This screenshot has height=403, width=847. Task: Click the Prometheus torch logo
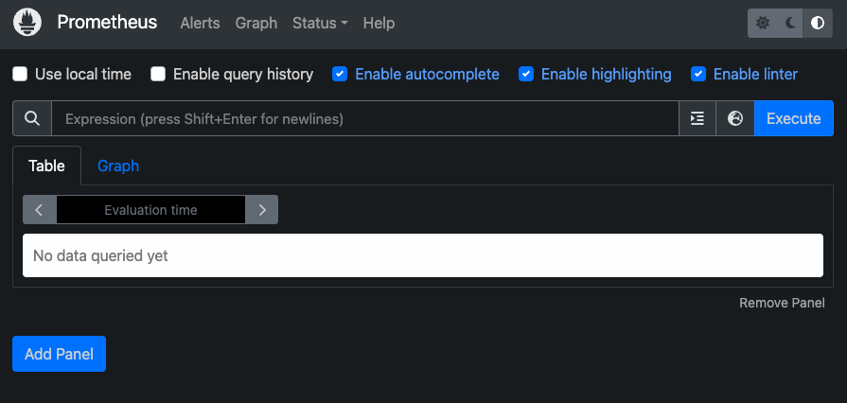point(27,23)
